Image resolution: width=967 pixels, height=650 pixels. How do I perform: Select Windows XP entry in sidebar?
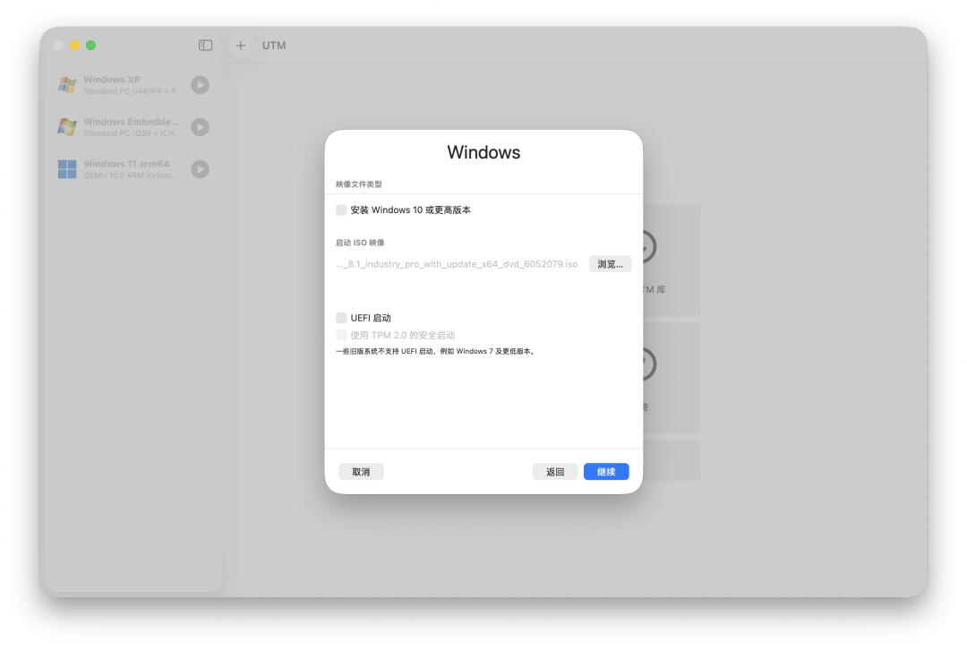pyautogui.click(x=133, y=85)
